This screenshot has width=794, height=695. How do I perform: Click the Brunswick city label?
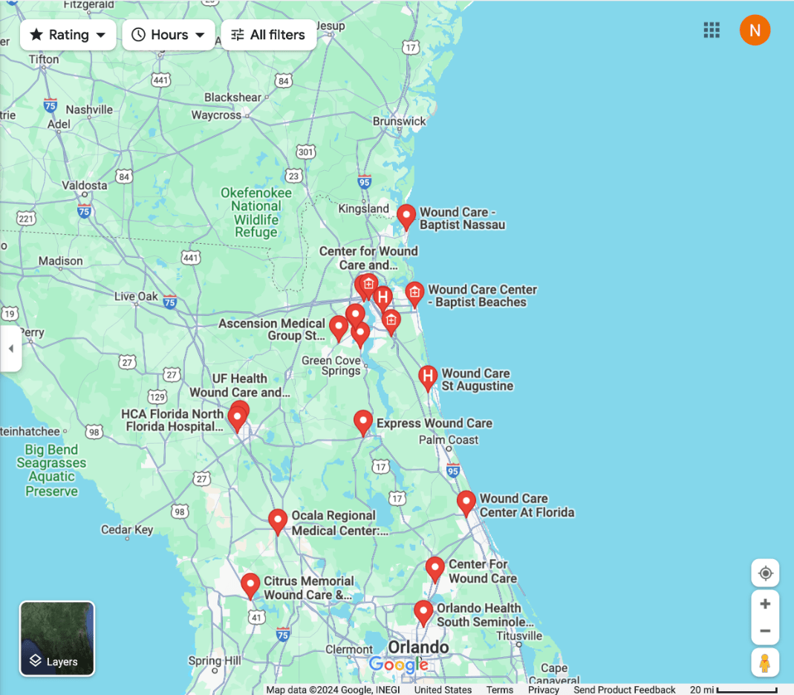399,122
